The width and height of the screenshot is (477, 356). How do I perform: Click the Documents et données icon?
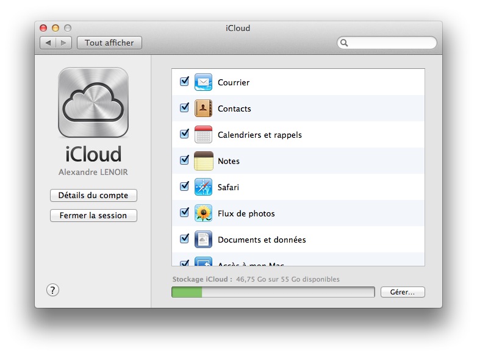(x=203, y=240)
